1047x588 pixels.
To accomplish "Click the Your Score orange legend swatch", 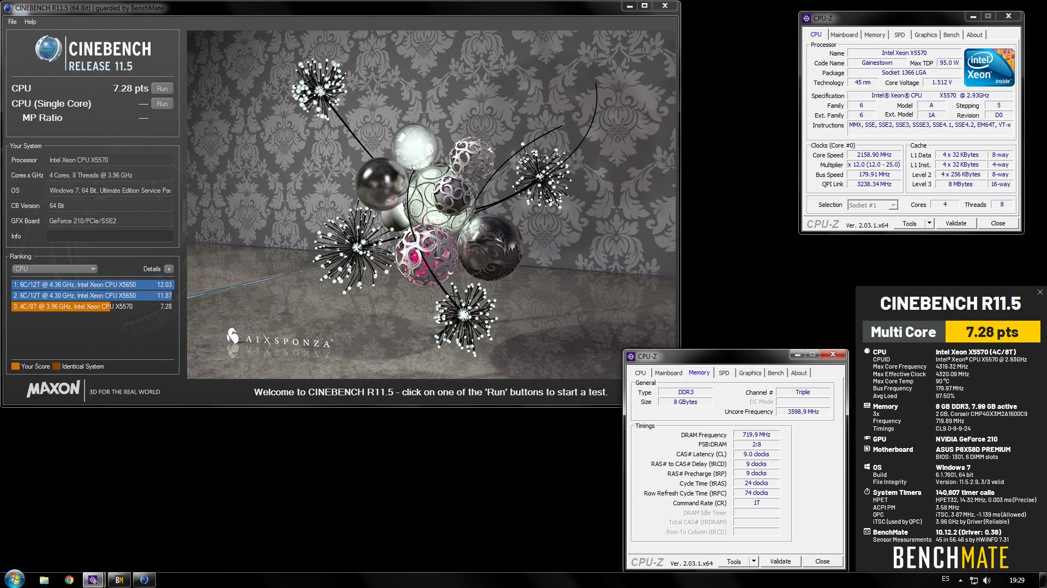I will point(16,366).
